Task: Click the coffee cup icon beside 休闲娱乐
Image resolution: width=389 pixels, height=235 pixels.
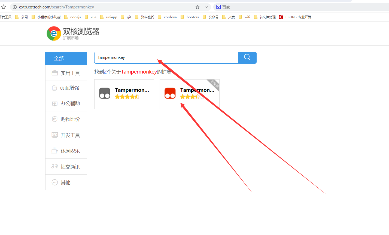Action: (x=55, y=151)
